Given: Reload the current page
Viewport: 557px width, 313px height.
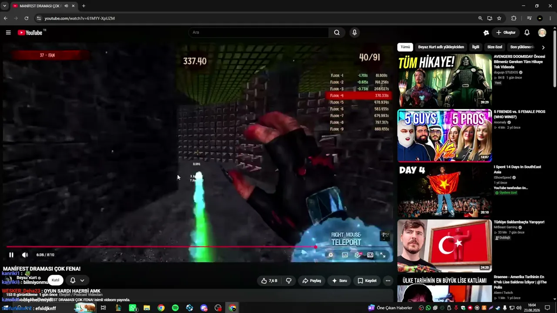Looking at the screenshot, I should point(27,18).
